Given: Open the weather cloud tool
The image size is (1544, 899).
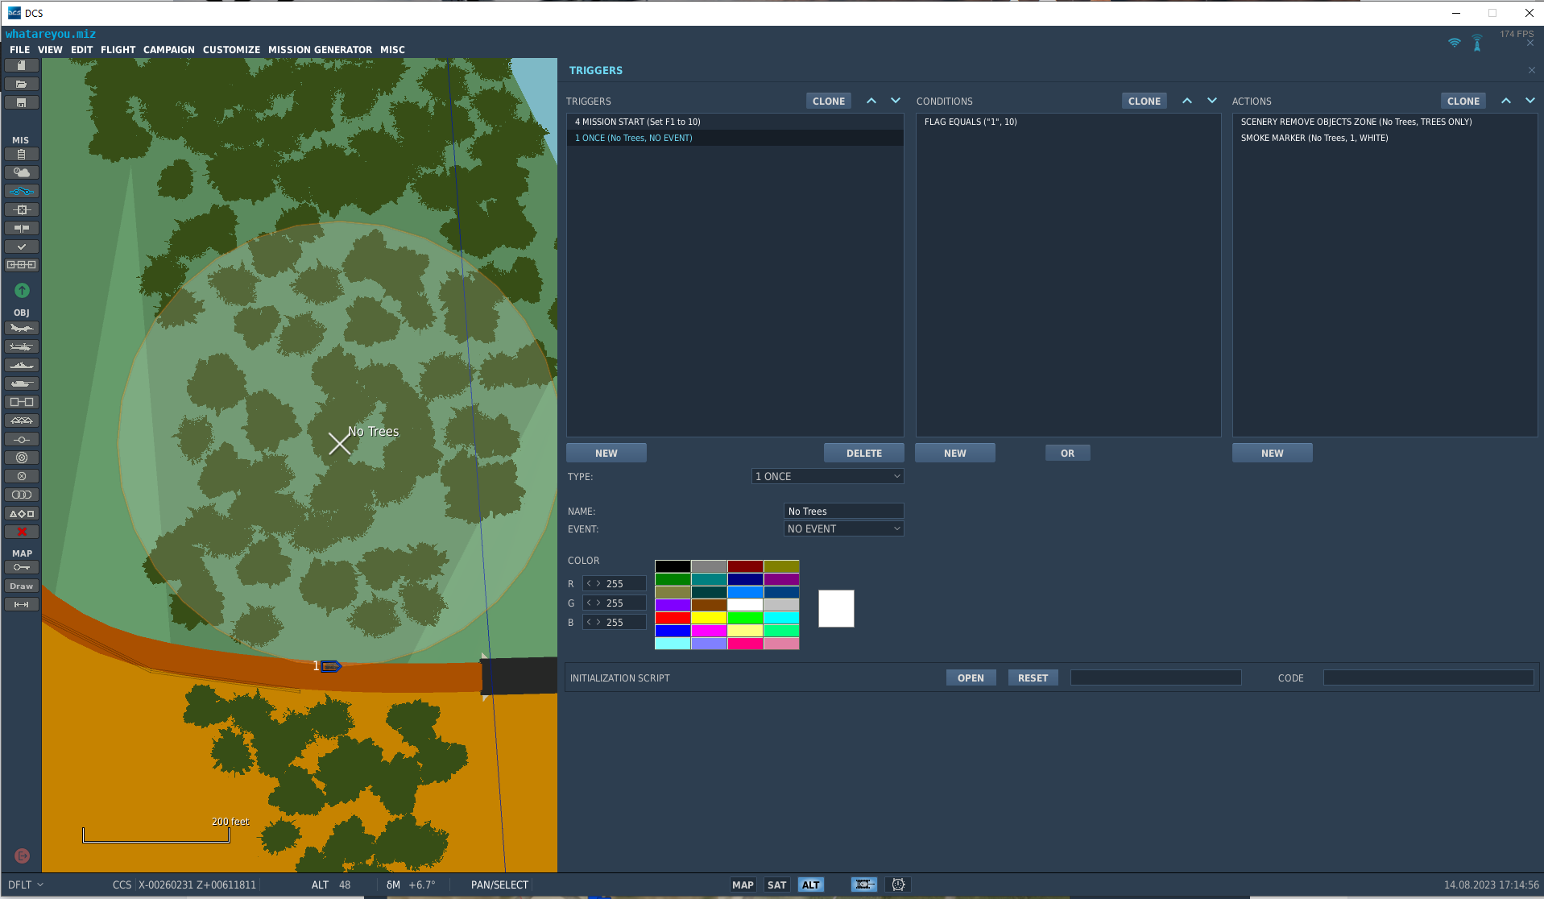Looking at the screenshot, I should [x=22, y=172].
